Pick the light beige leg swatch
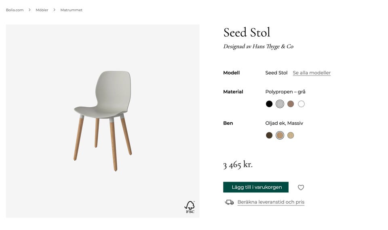Screen dimensions: 388x230 tap(291, 136)
